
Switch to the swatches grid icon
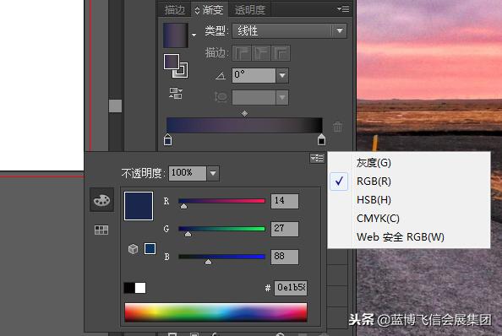101,230
